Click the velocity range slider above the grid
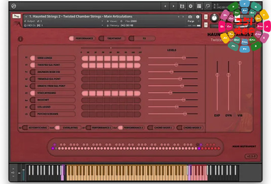The width and height of the screenshot is (271, 184). pos(111,48)
